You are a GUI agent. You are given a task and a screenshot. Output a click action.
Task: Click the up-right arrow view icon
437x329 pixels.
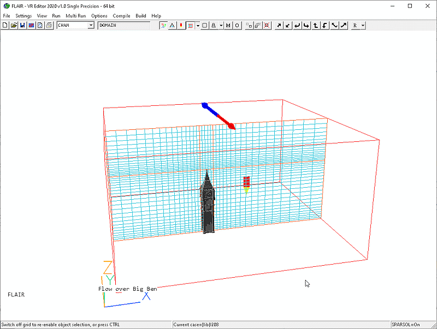click(x=279, y=25)
